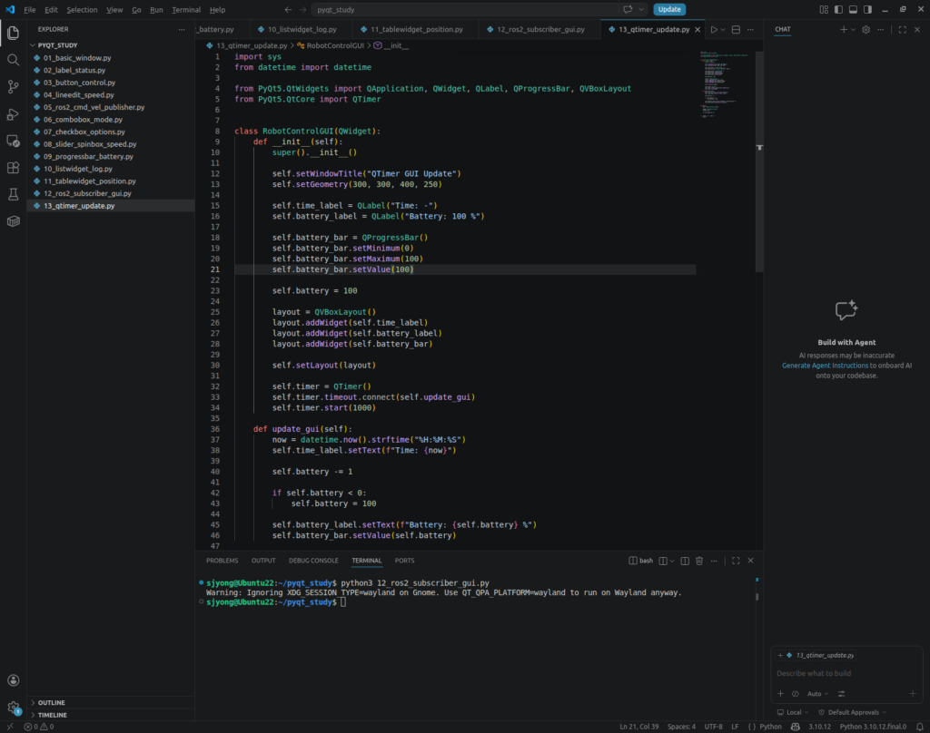
Task: Click Generate Agent Instructions link
Action: click(825, 366)
